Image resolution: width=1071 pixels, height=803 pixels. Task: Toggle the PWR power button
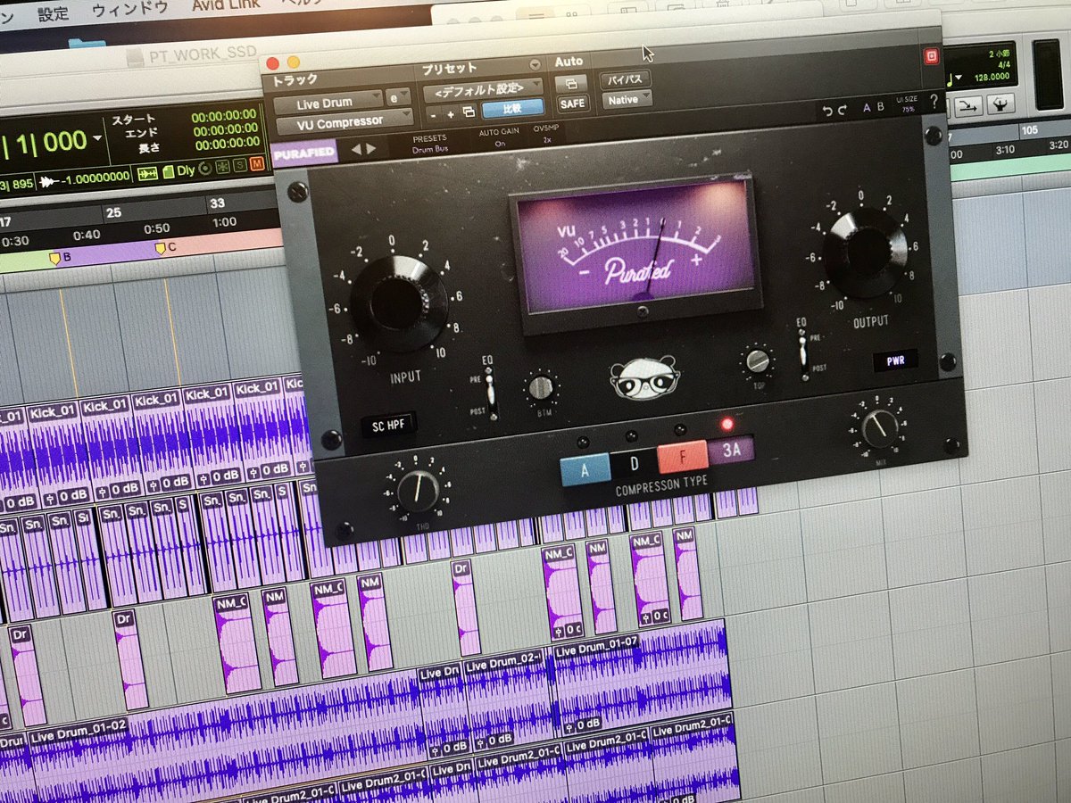pyautogui.click(x=895, y=361)
